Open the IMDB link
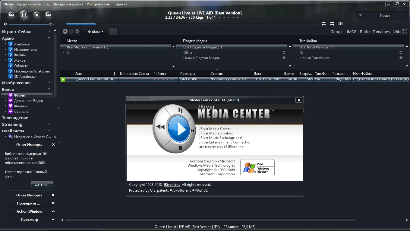Viewport: 410px width, 231px height. coord(352,32)
